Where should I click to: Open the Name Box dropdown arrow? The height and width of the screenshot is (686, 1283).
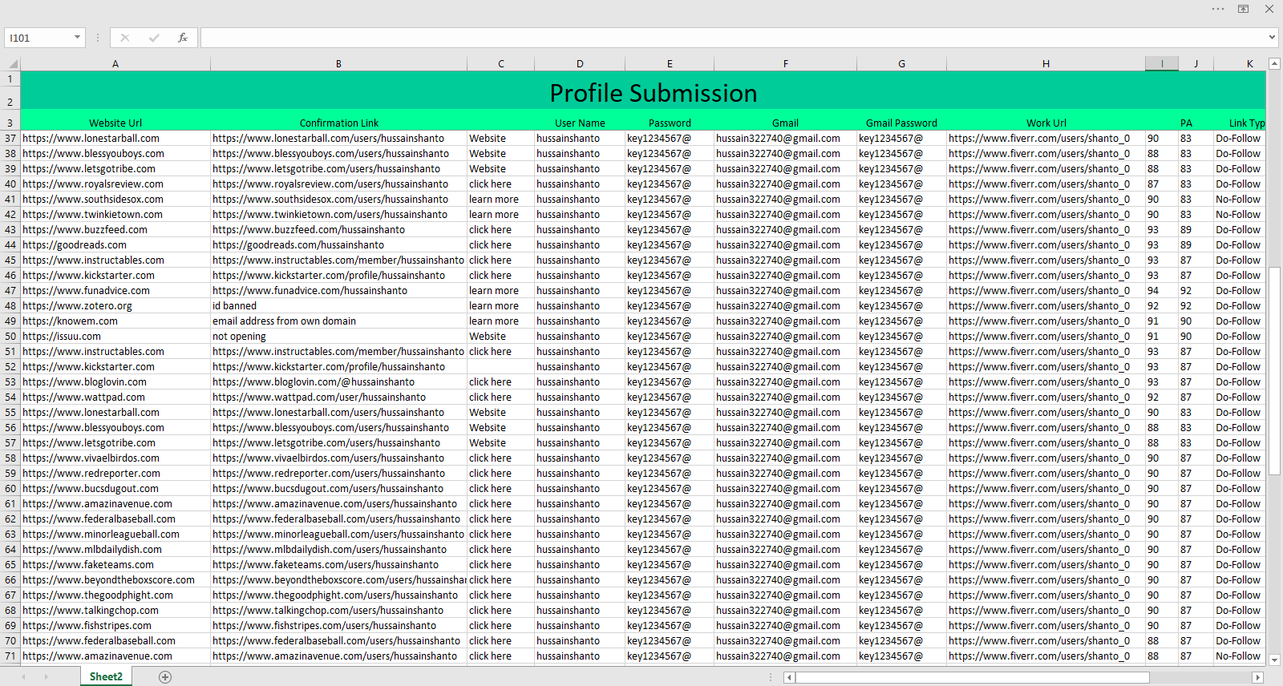point(77,38)
